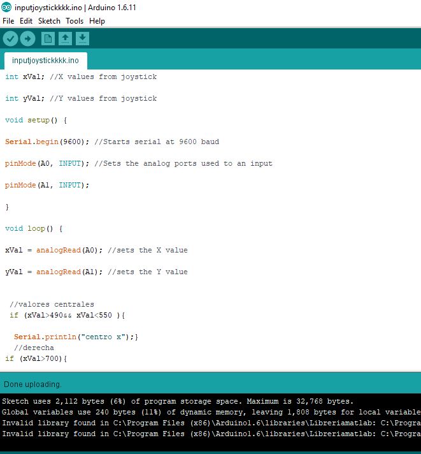
Task: Select the inputjoystickkkk.ino tab
Action: coord(45,61)
